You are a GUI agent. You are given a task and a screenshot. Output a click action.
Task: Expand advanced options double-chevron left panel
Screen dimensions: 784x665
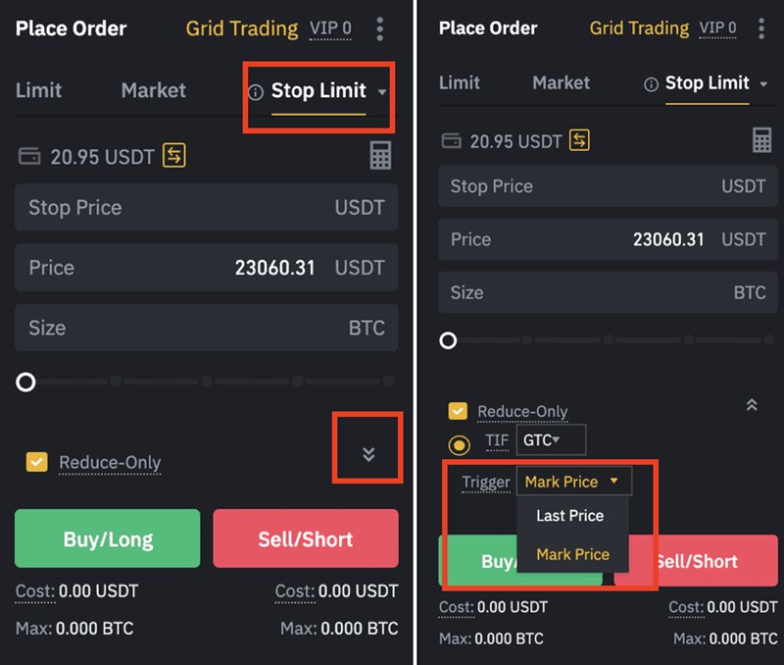pyautogui.click(x=368, y=453)
